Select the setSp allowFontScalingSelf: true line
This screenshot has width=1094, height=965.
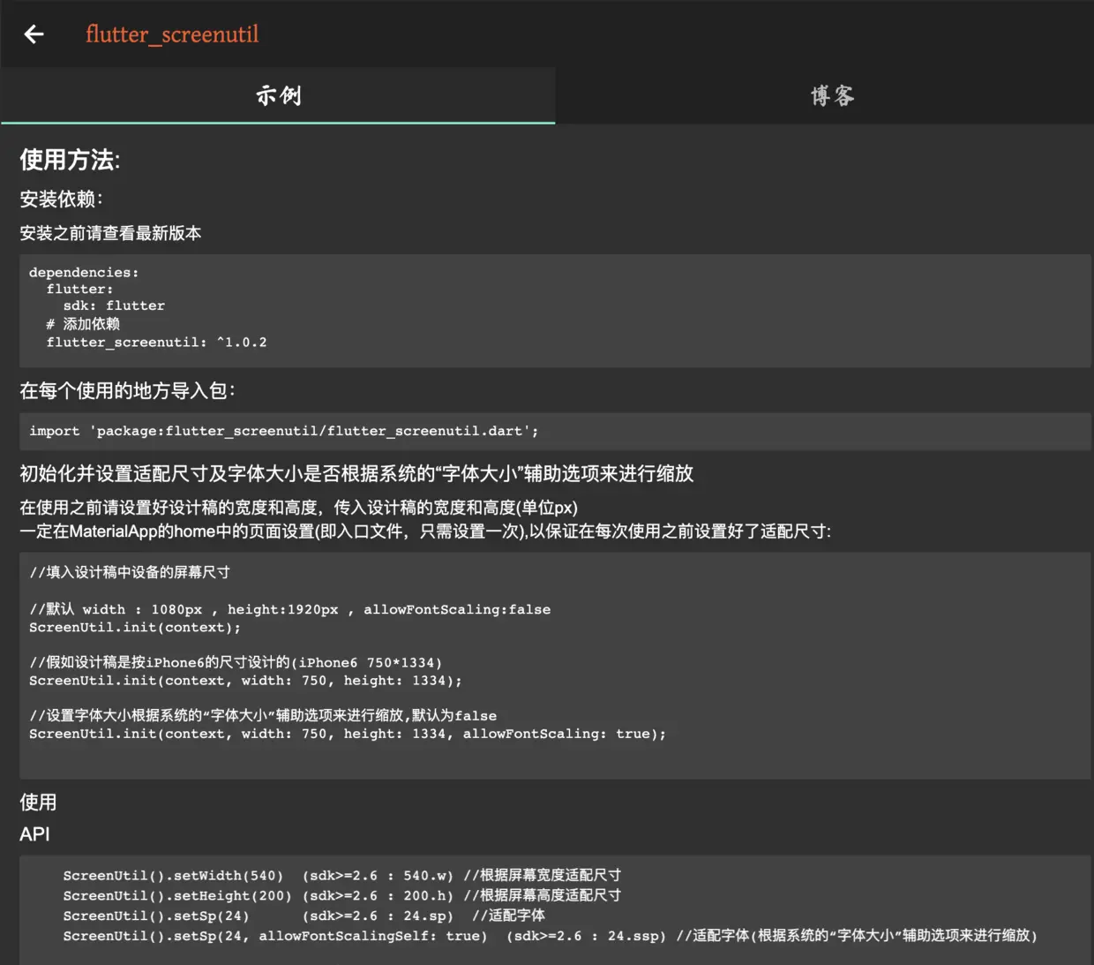pyautogui.click(x=550, y=936)
